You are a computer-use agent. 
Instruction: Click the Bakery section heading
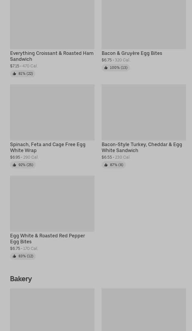point(21,279)
